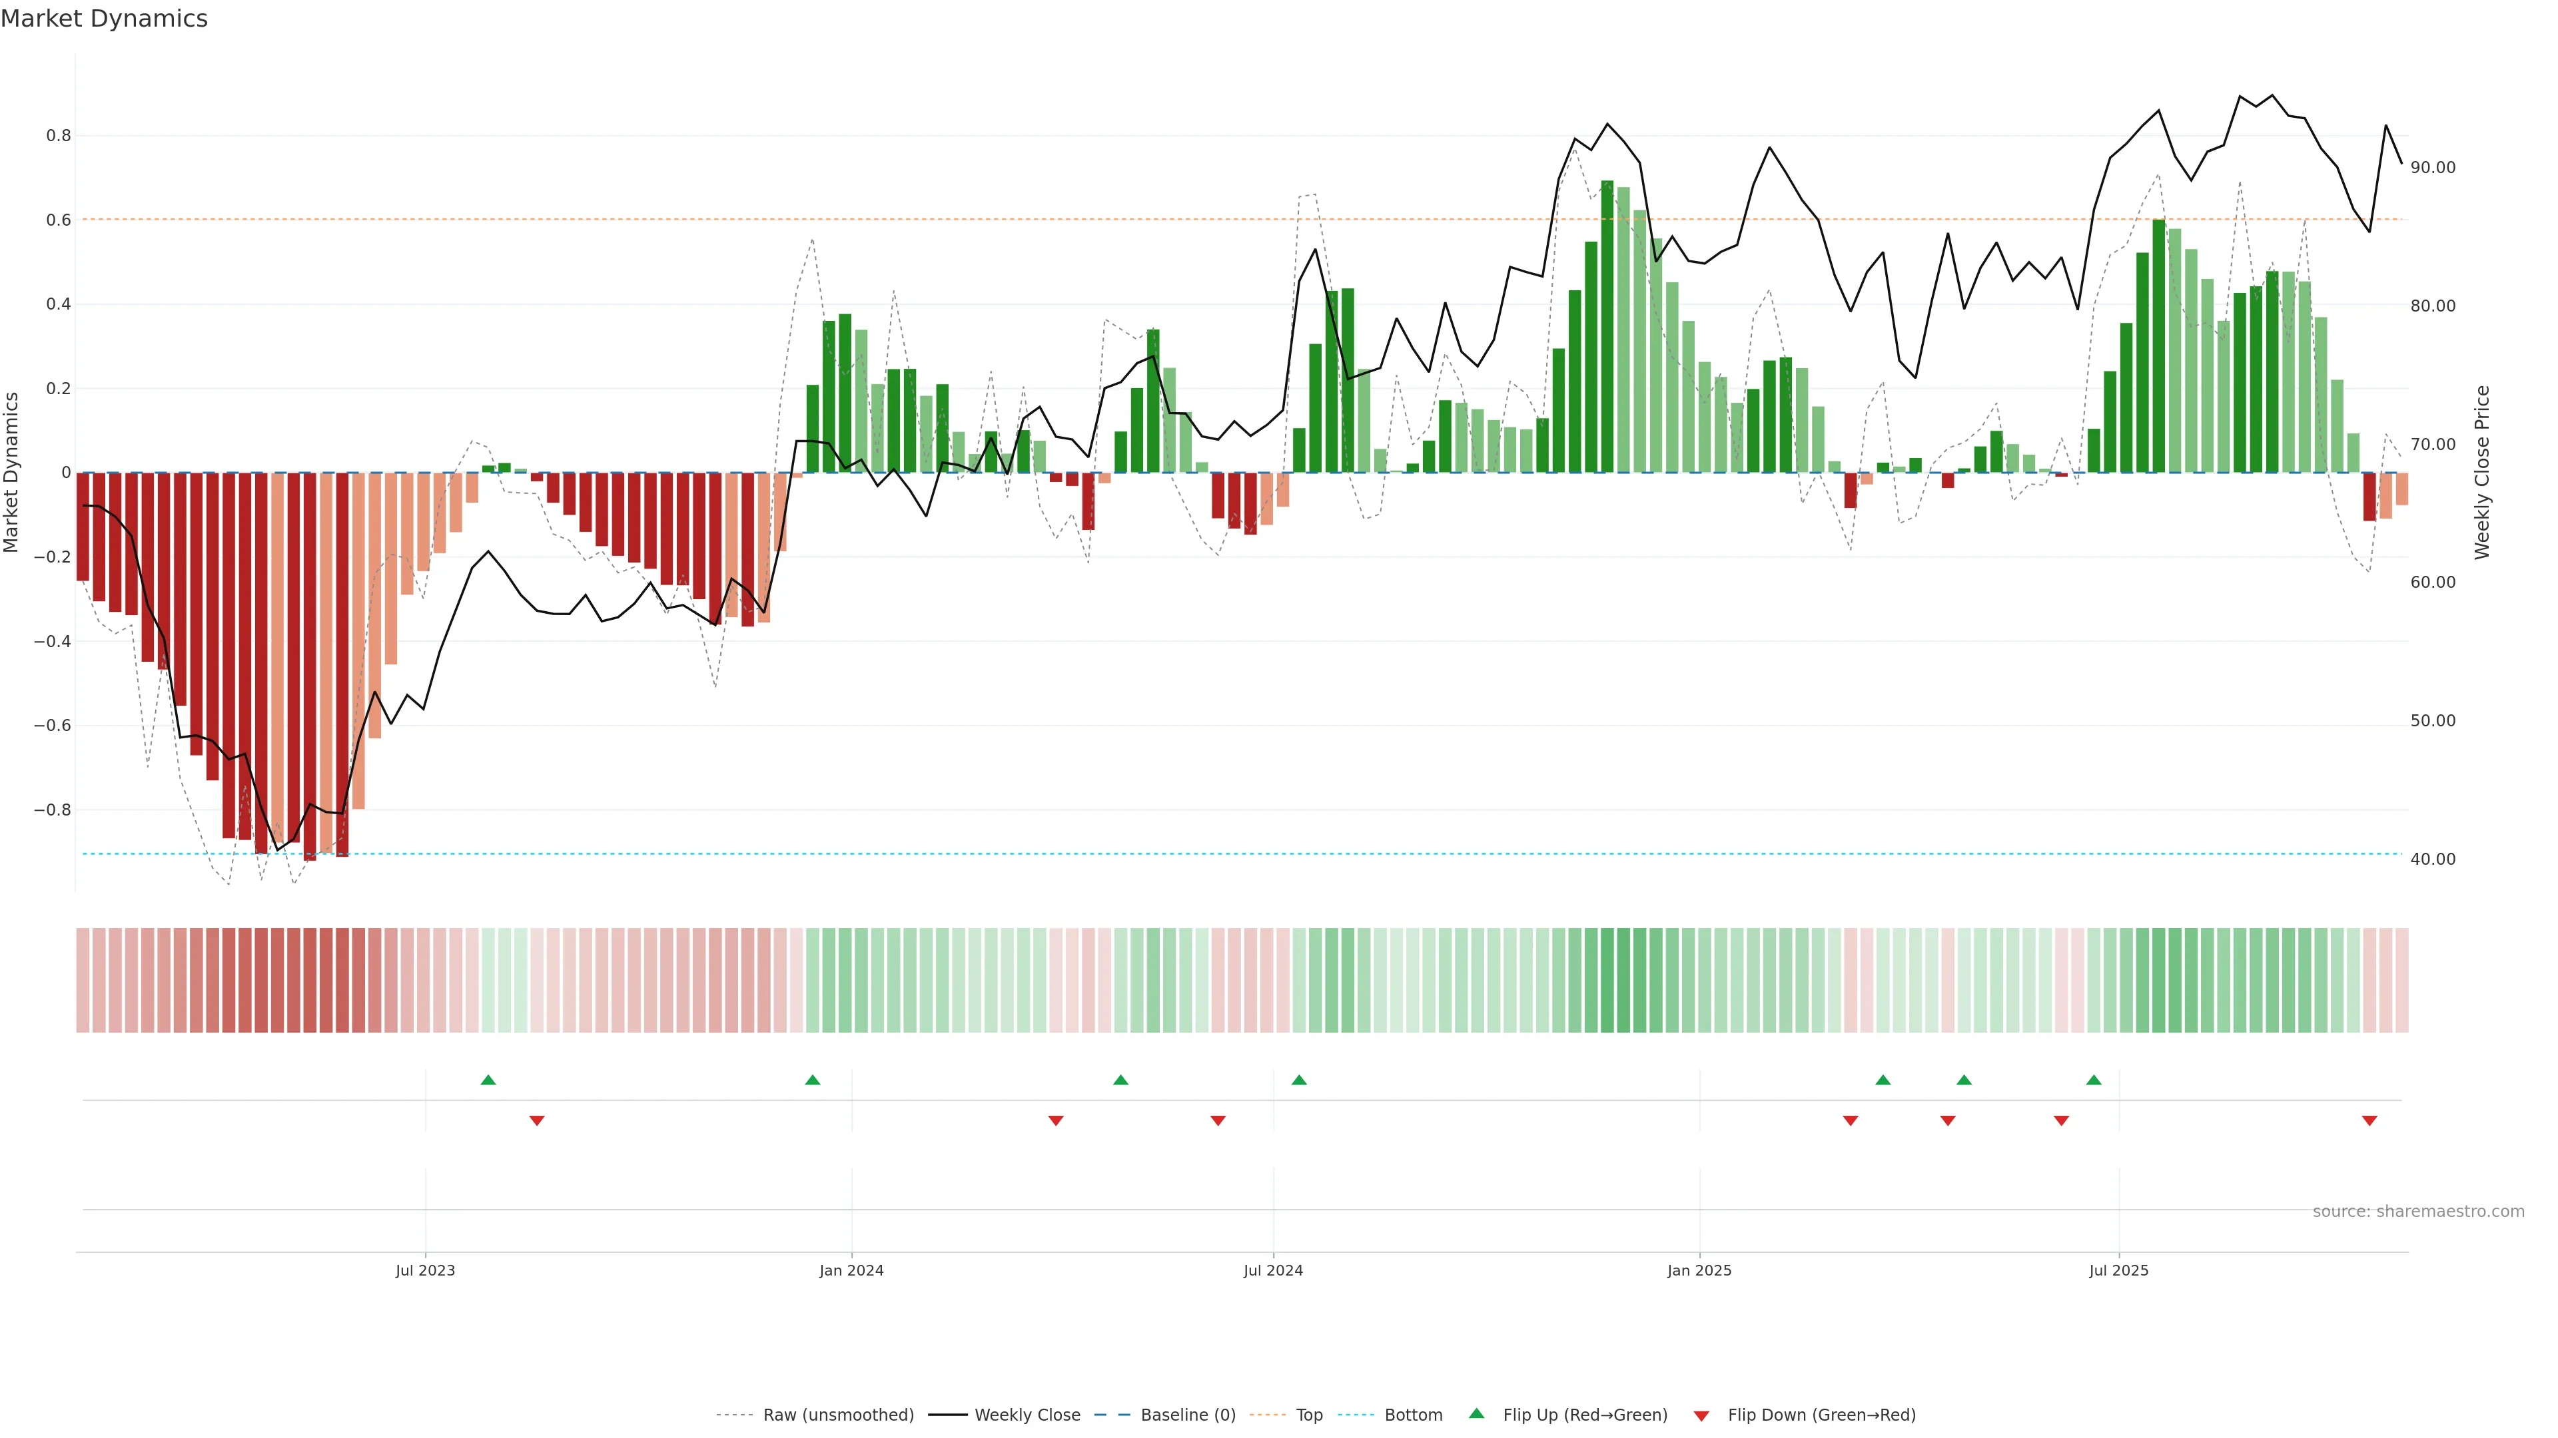Screen dimensions: 2558x1438
Task: Click the Weekly Close Price axis title
Action: (2481, 473)
